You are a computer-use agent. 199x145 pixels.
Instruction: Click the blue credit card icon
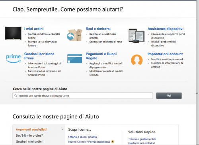[x=74, y=58]
